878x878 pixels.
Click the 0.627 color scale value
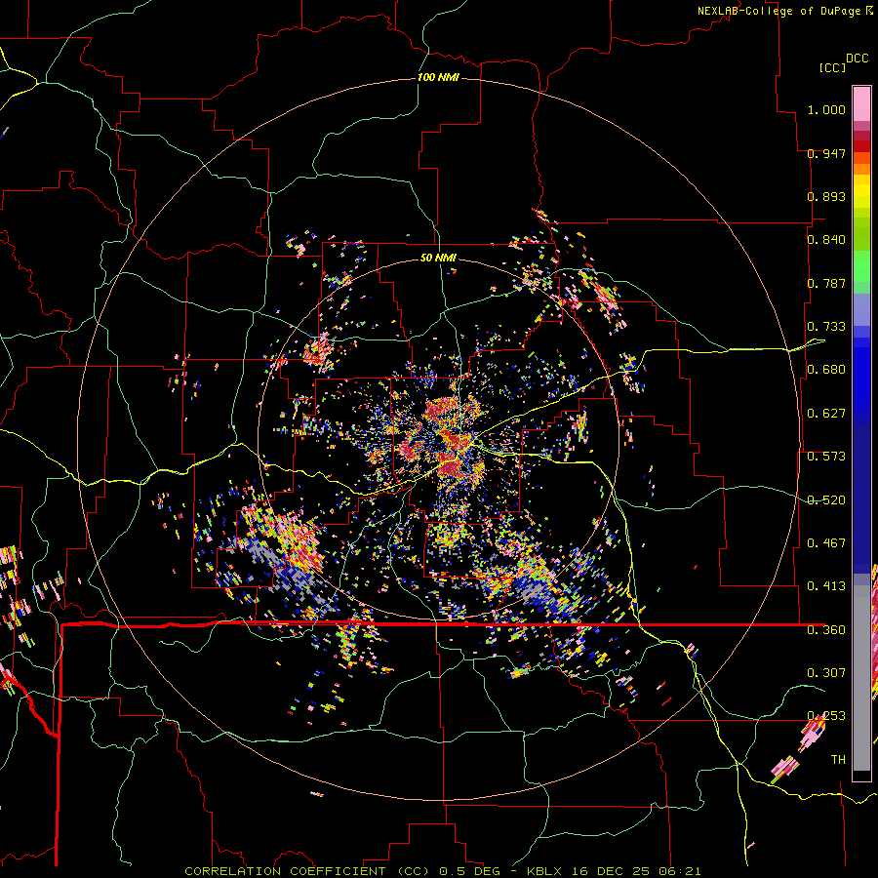(x=826, y=414)
